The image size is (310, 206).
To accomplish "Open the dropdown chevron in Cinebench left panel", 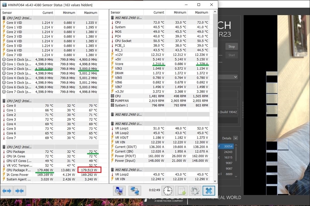I will pyautogui.click(x=236, y=77).
